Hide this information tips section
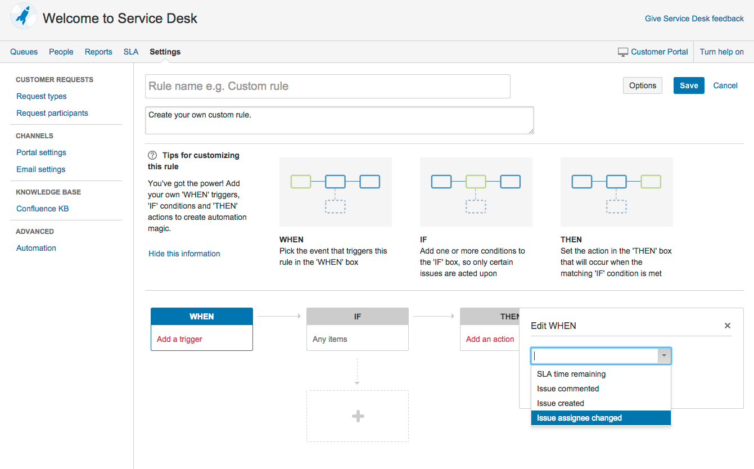The image size is (754, 469). click(x=184, y=254)
